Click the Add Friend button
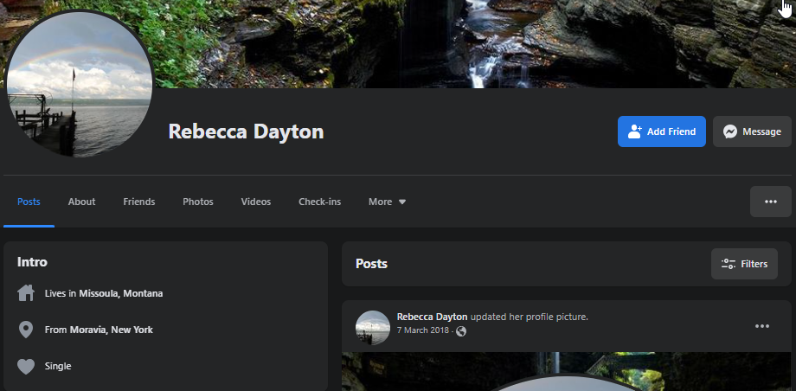The image size is (796, 391). pos(662,131)
